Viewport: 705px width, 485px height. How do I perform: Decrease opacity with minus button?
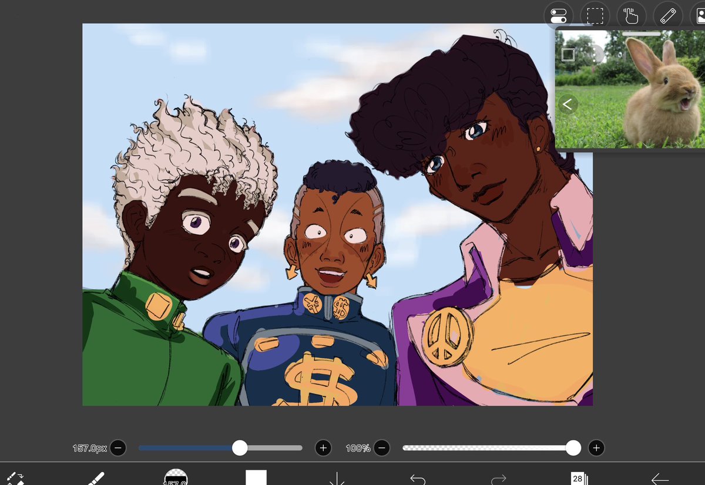coord(382,448)
